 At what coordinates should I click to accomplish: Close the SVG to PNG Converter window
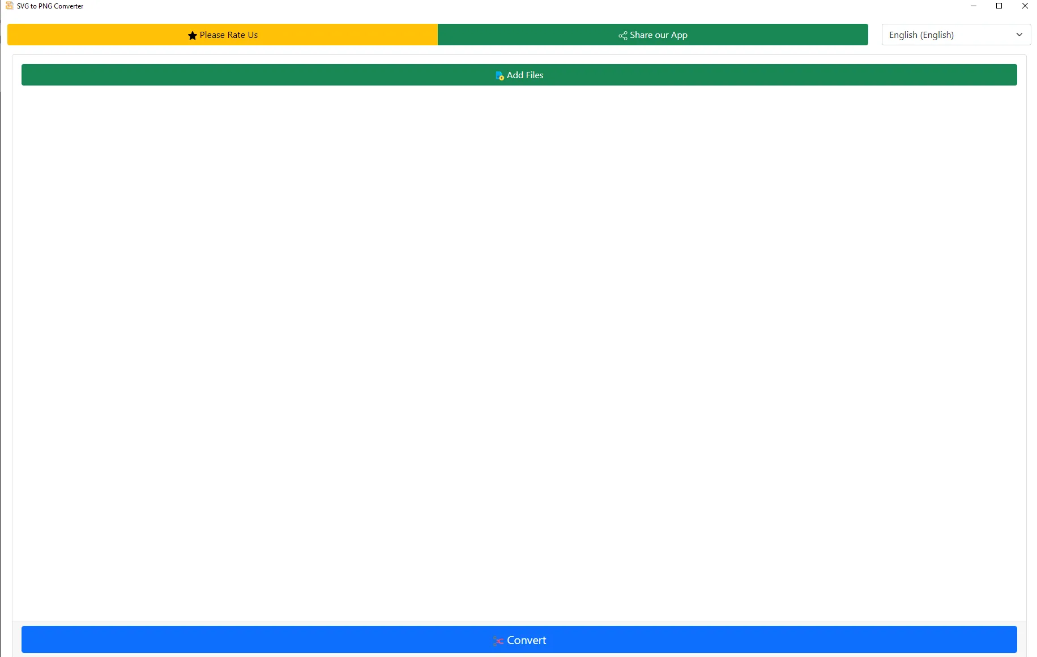coord(1025,6)
